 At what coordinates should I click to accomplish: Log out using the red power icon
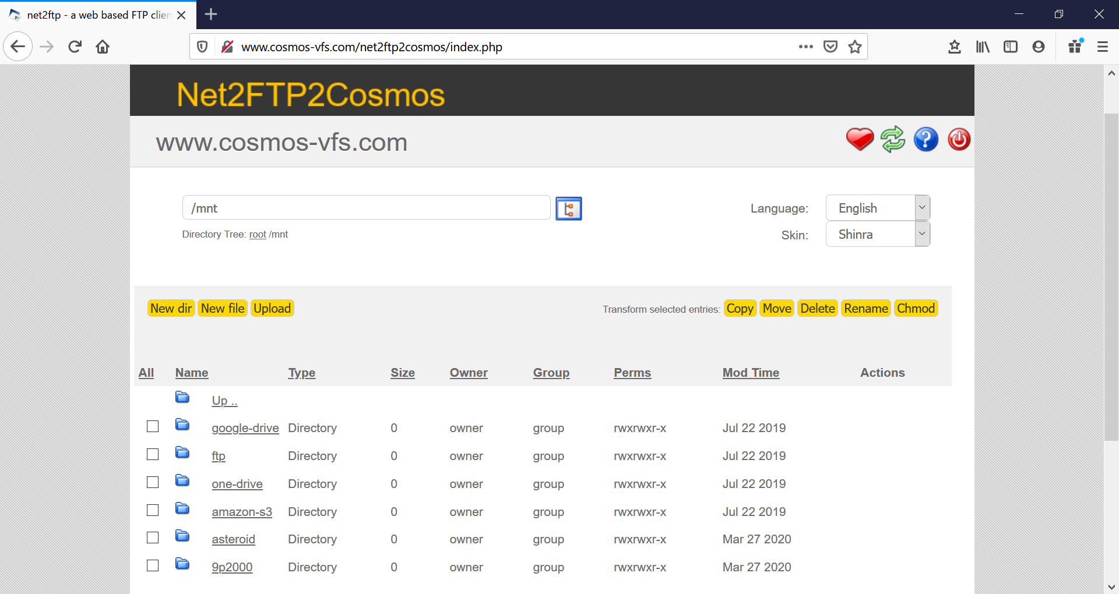959,140
